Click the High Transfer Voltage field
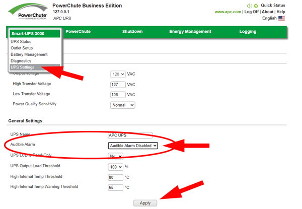This screenshot has height=209, width=302. (118, 85)
